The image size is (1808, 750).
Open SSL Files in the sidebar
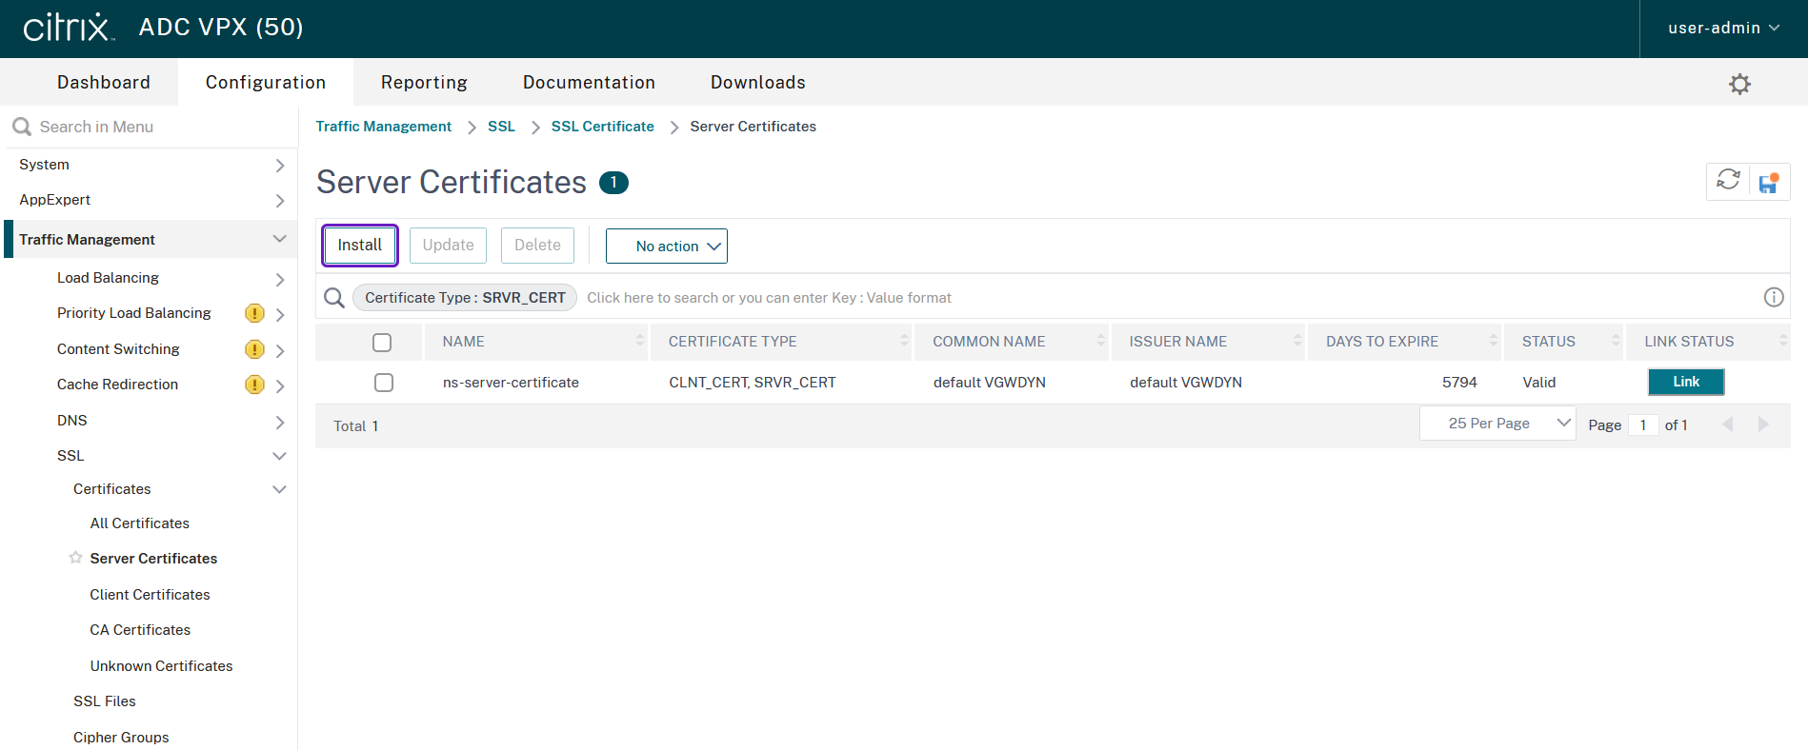click(105, 701)
